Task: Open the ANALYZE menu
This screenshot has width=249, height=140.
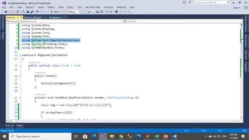Action: pos(108,7)
